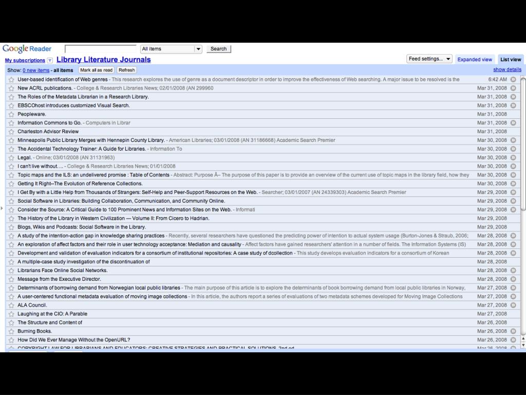The height and width of the screenshot is (395, 526).
Task: Open original icon for 'Determinants of borrowing demand'
Action: pyautogui.click(x=513, y=288)
